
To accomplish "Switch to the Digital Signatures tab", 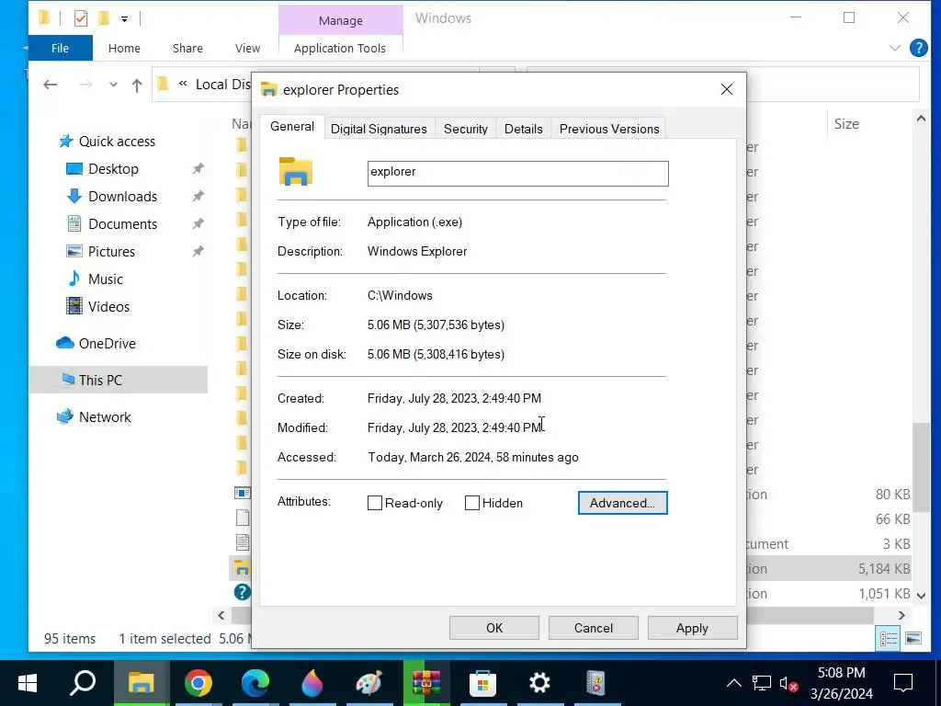I will (379, 129).
